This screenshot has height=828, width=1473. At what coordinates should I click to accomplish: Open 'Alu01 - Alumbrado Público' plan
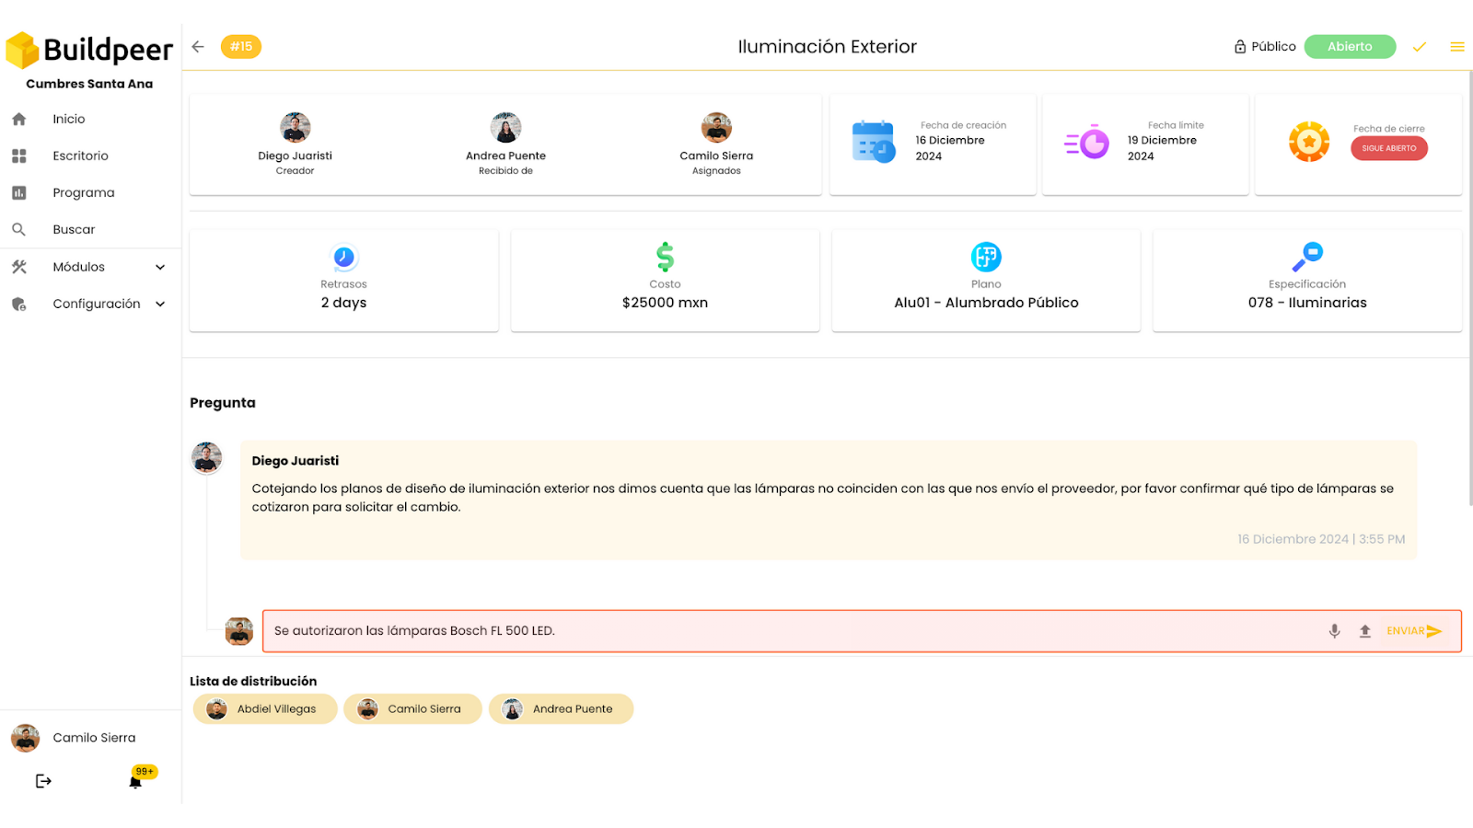[x=986, y=303]
